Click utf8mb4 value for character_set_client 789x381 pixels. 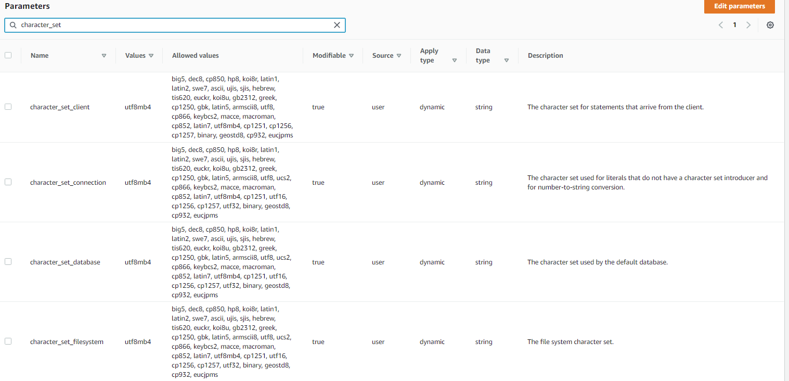(138, 107)
